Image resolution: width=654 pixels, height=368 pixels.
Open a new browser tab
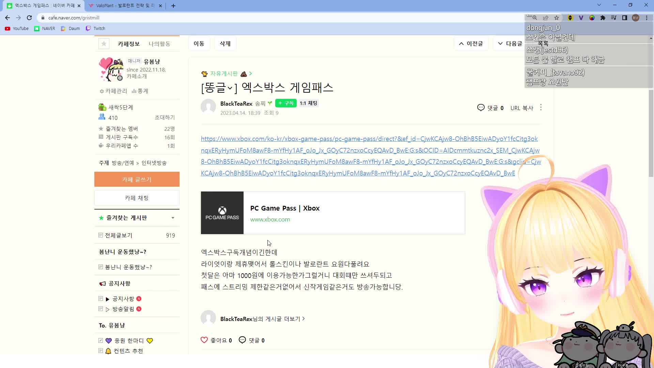(x=173, y=6)
